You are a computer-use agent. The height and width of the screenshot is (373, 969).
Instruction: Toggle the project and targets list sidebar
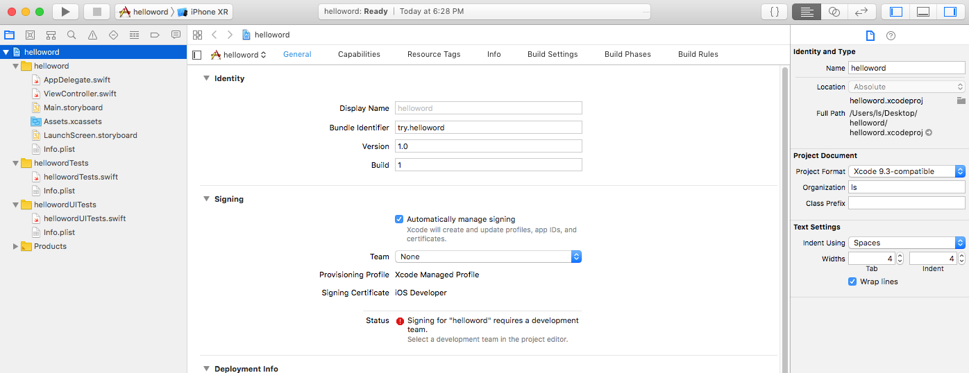click(x=197, y=55)
